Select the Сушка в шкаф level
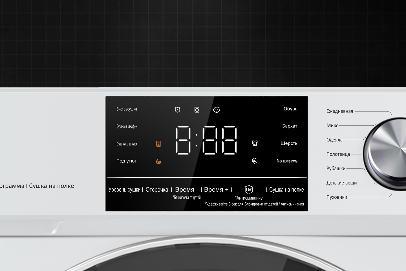This screenshot has width=406, height=271. click(x=127, y=144)
